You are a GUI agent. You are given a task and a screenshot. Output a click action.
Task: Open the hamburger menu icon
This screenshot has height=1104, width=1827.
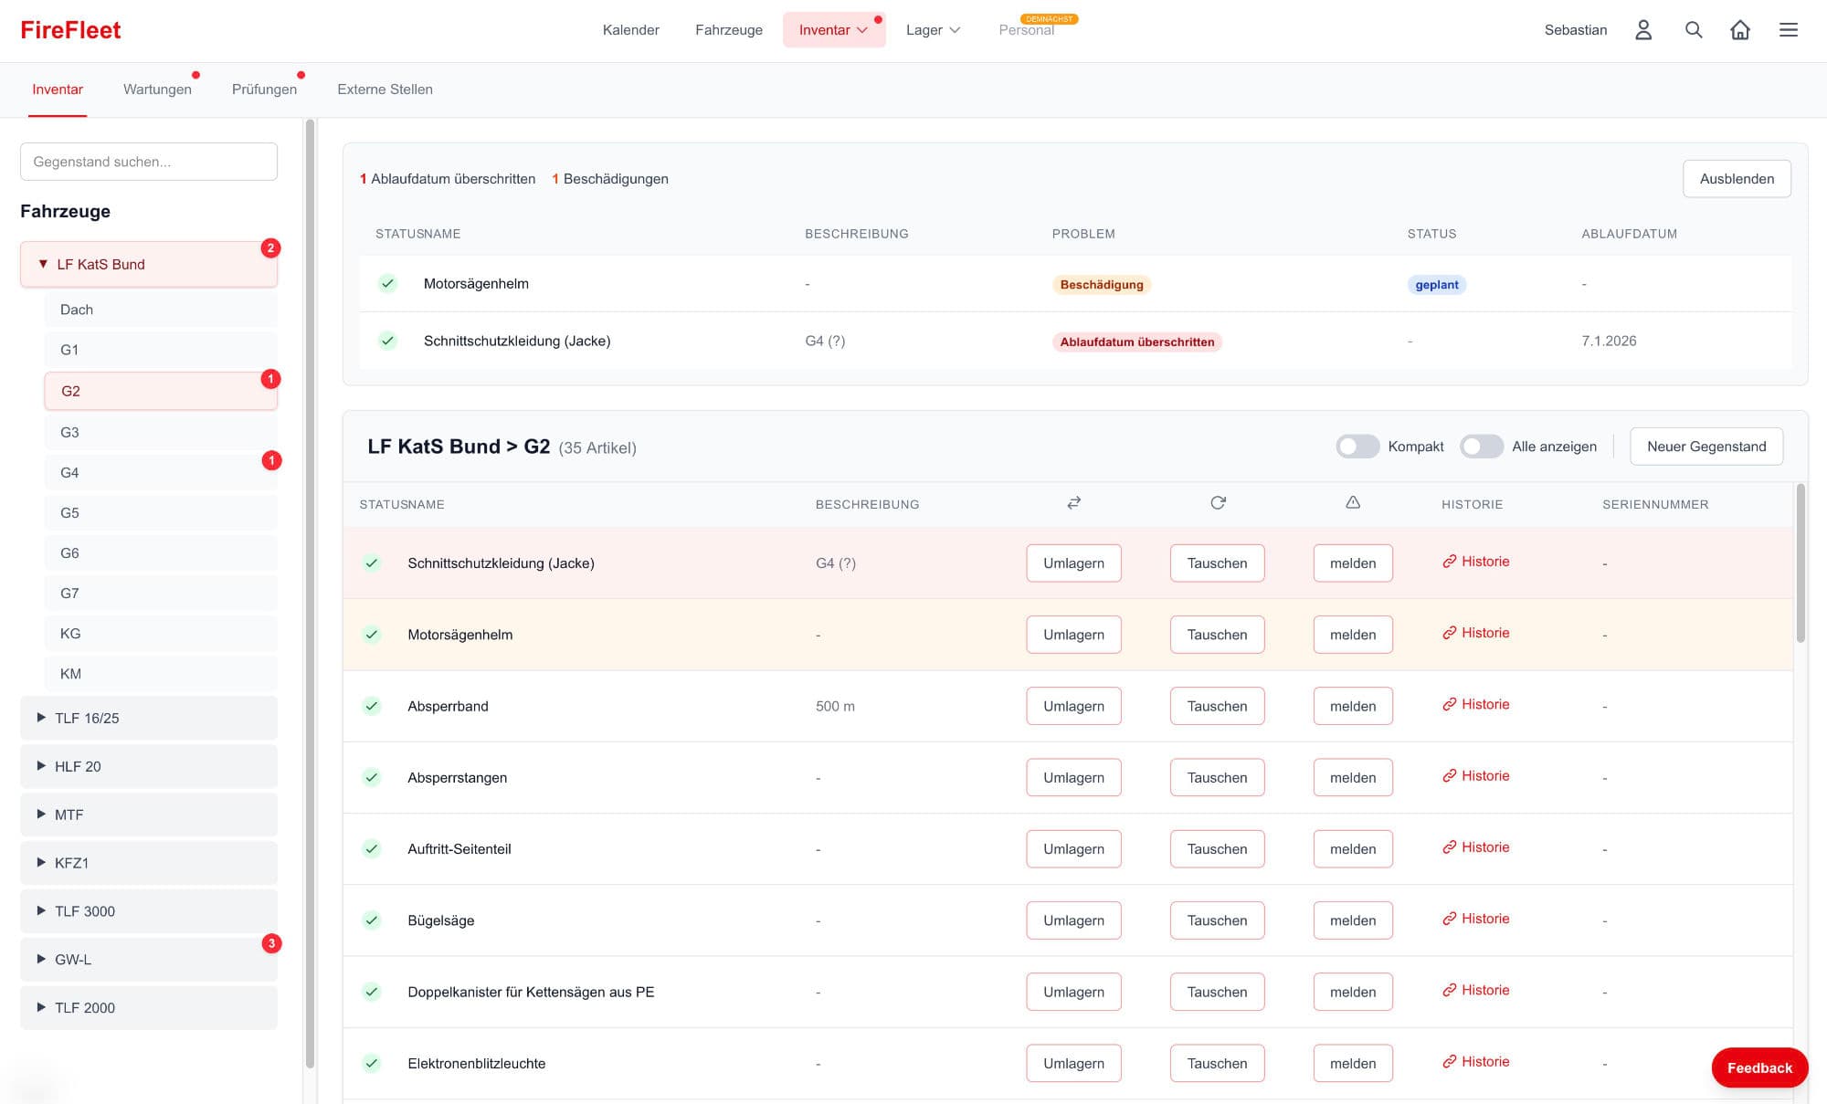tap(1788, 30)
